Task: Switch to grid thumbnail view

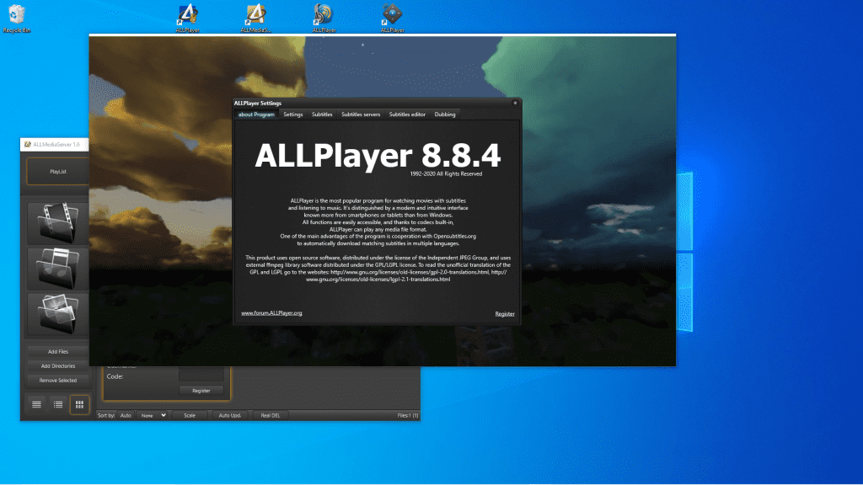Action: (x=79, y=405)
